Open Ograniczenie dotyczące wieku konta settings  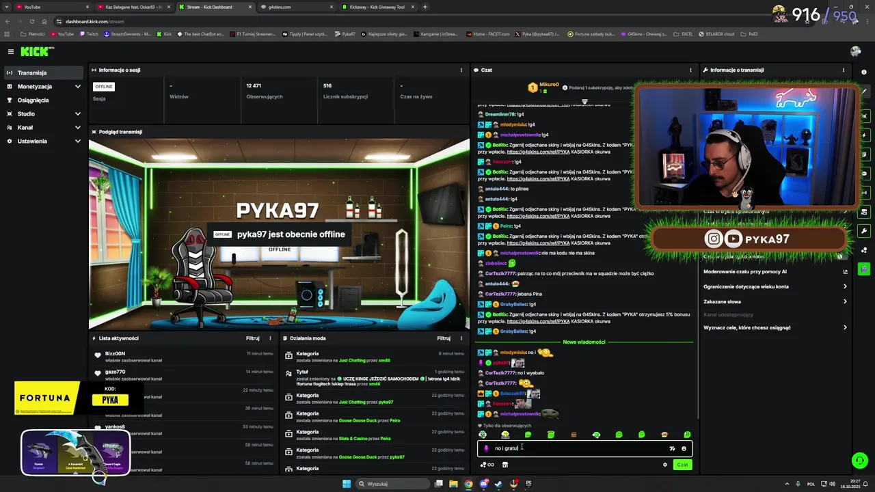point(775,286)
